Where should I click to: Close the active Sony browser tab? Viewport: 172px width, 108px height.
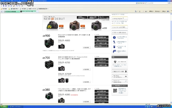35,11
